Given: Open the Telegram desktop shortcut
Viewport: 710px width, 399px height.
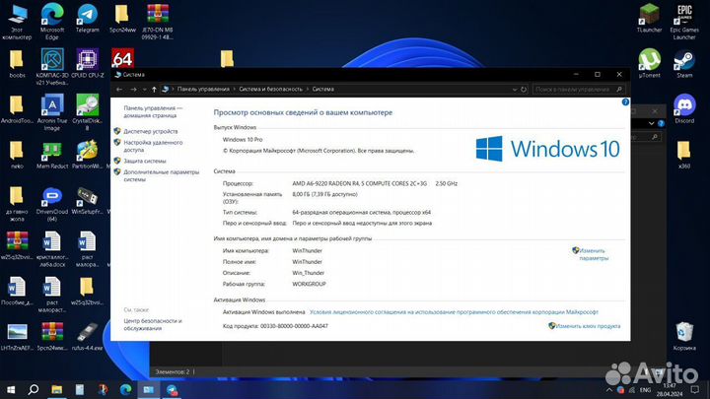Looking at the screenshot, I should pos(87,18).
